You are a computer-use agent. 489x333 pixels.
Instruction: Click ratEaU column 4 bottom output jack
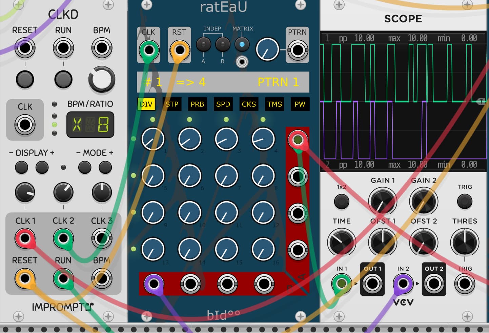click(x=264, y=284)
